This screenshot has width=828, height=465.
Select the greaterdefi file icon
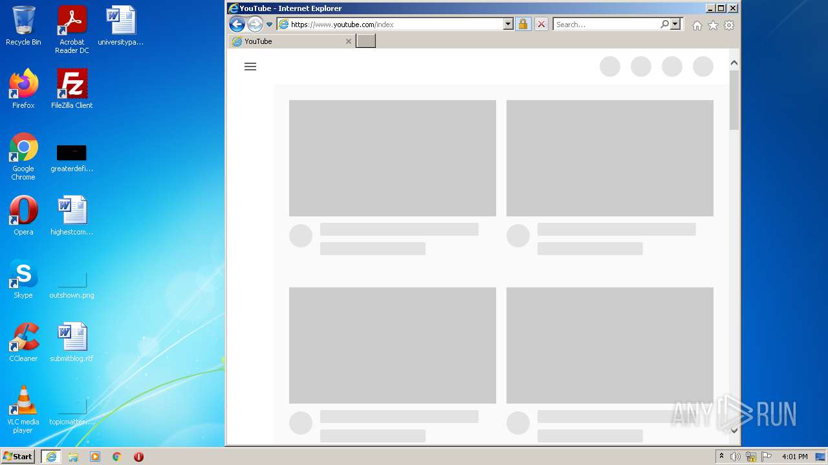click(72, 158)
